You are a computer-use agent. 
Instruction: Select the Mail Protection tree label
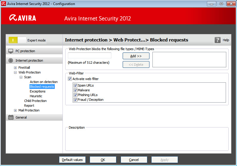pyautogui.click(x=29, y=110)
